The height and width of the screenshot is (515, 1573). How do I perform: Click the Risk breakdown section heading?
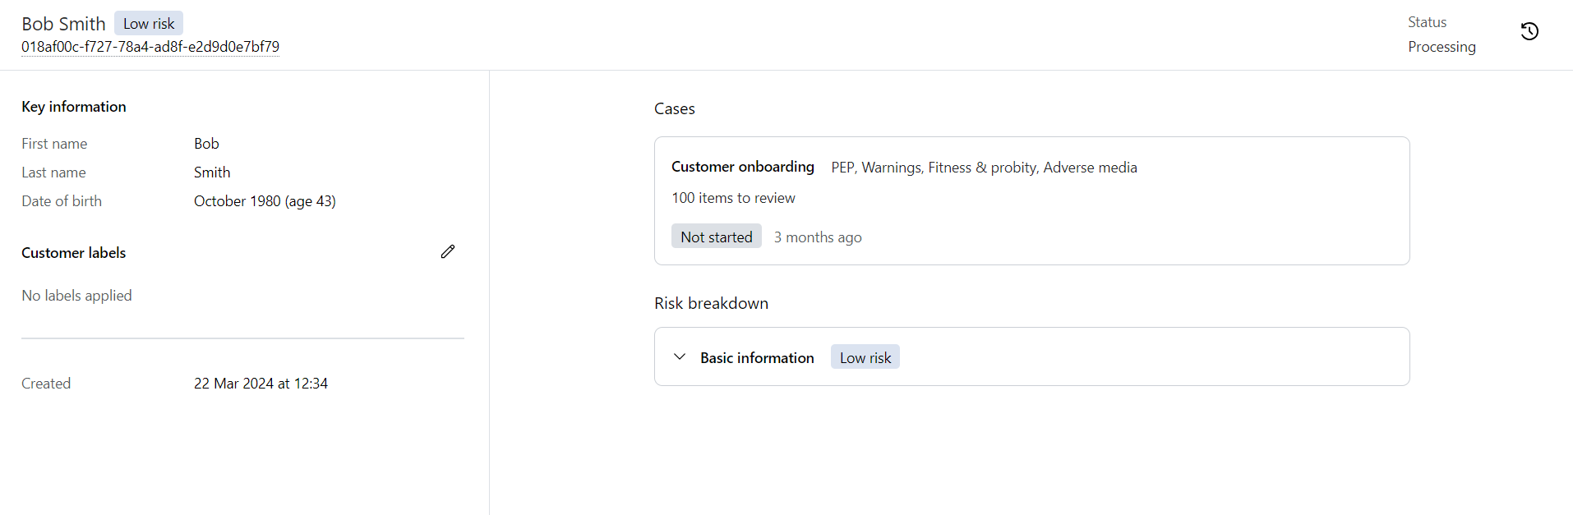click(x=711, y=303)
